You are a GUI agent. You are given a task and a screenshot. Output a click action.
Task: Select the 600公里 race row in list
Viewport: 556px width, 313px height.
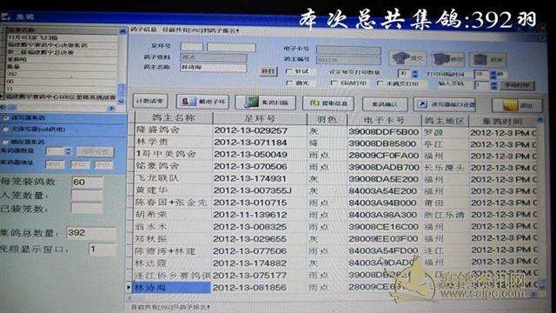(x=60, y=97)
